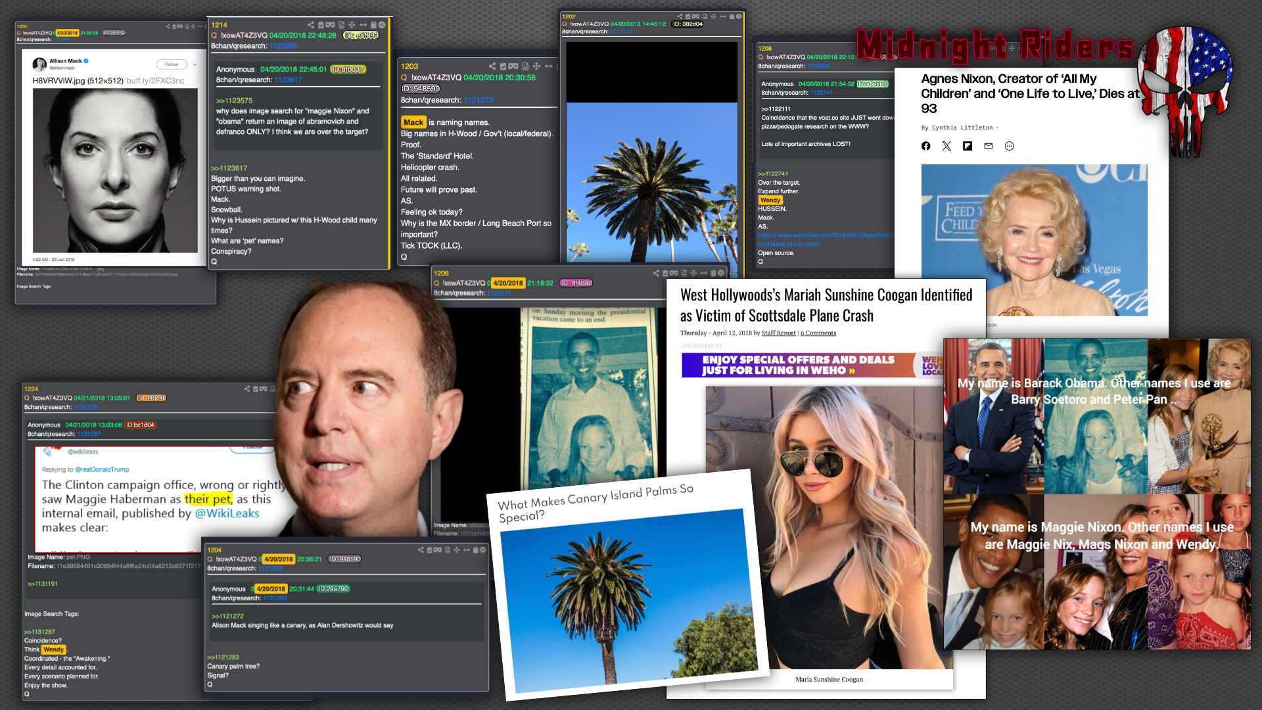This screenshot has width=1262, height=710.
Task: Click Allison Mack tweet username
Action: pos(66,61)
